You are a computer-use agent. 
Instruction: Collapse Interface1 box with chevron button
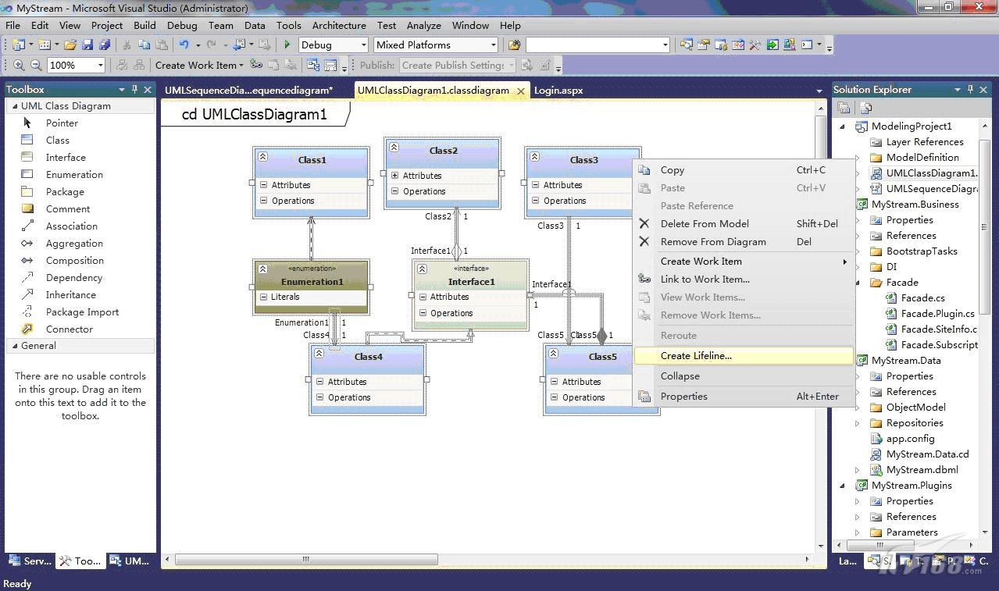(x=422, y=269)
